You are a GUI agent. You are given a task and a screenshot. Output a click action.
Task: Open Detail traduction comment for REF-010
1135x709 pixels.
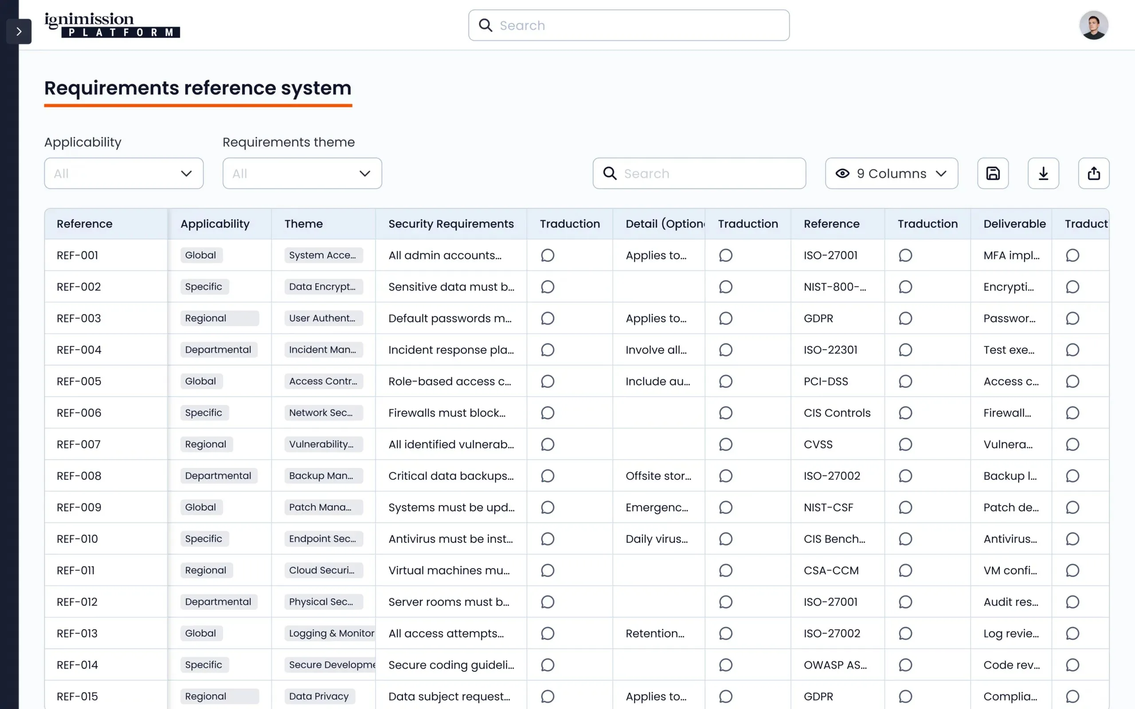[725, 539]
